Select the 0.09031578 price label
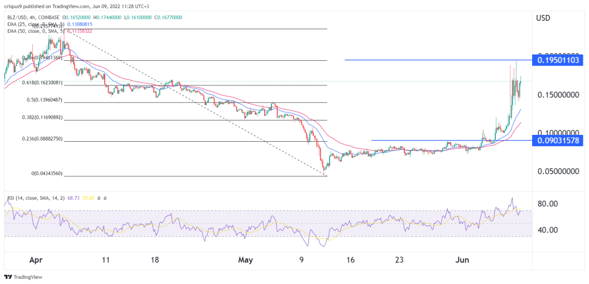This screenshot has height=284, width=589. pos(557,141)
